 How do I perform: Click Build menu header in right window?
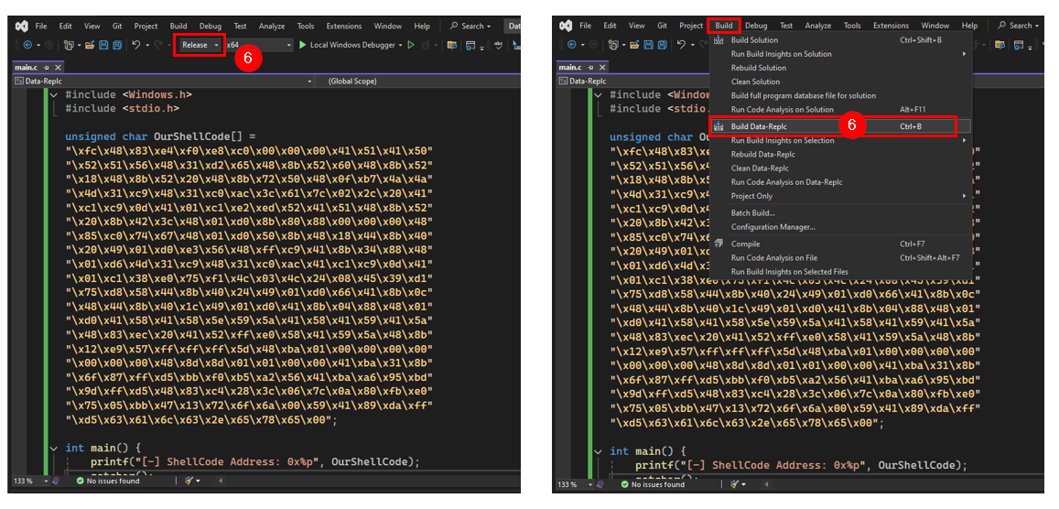[723, 26]
